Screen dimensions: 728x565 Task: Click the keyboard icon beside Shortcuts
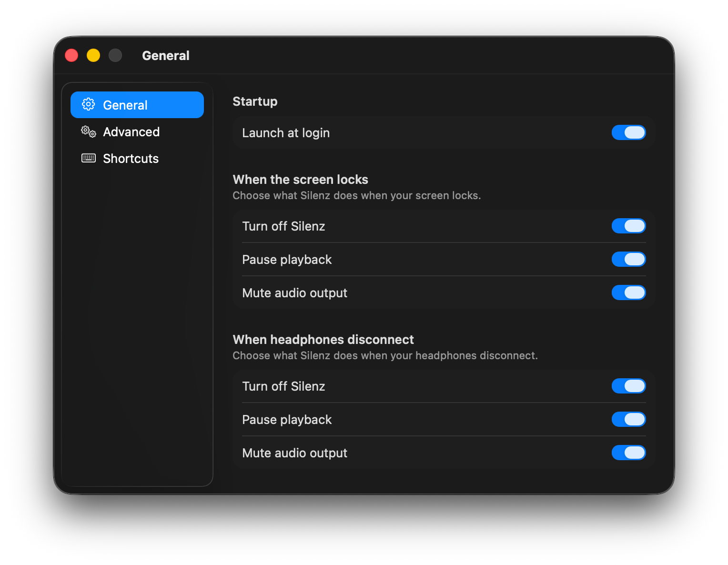[x=88, y=158]
